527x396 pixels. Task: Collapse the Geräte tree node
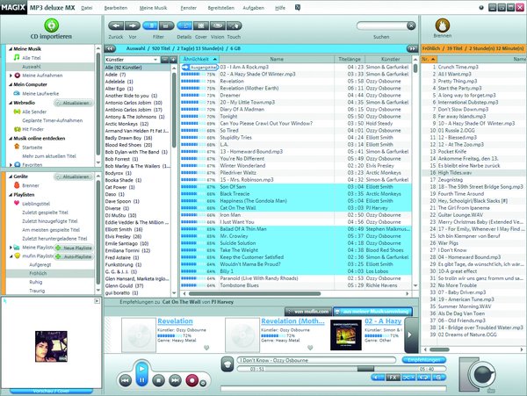coord(11,176)
